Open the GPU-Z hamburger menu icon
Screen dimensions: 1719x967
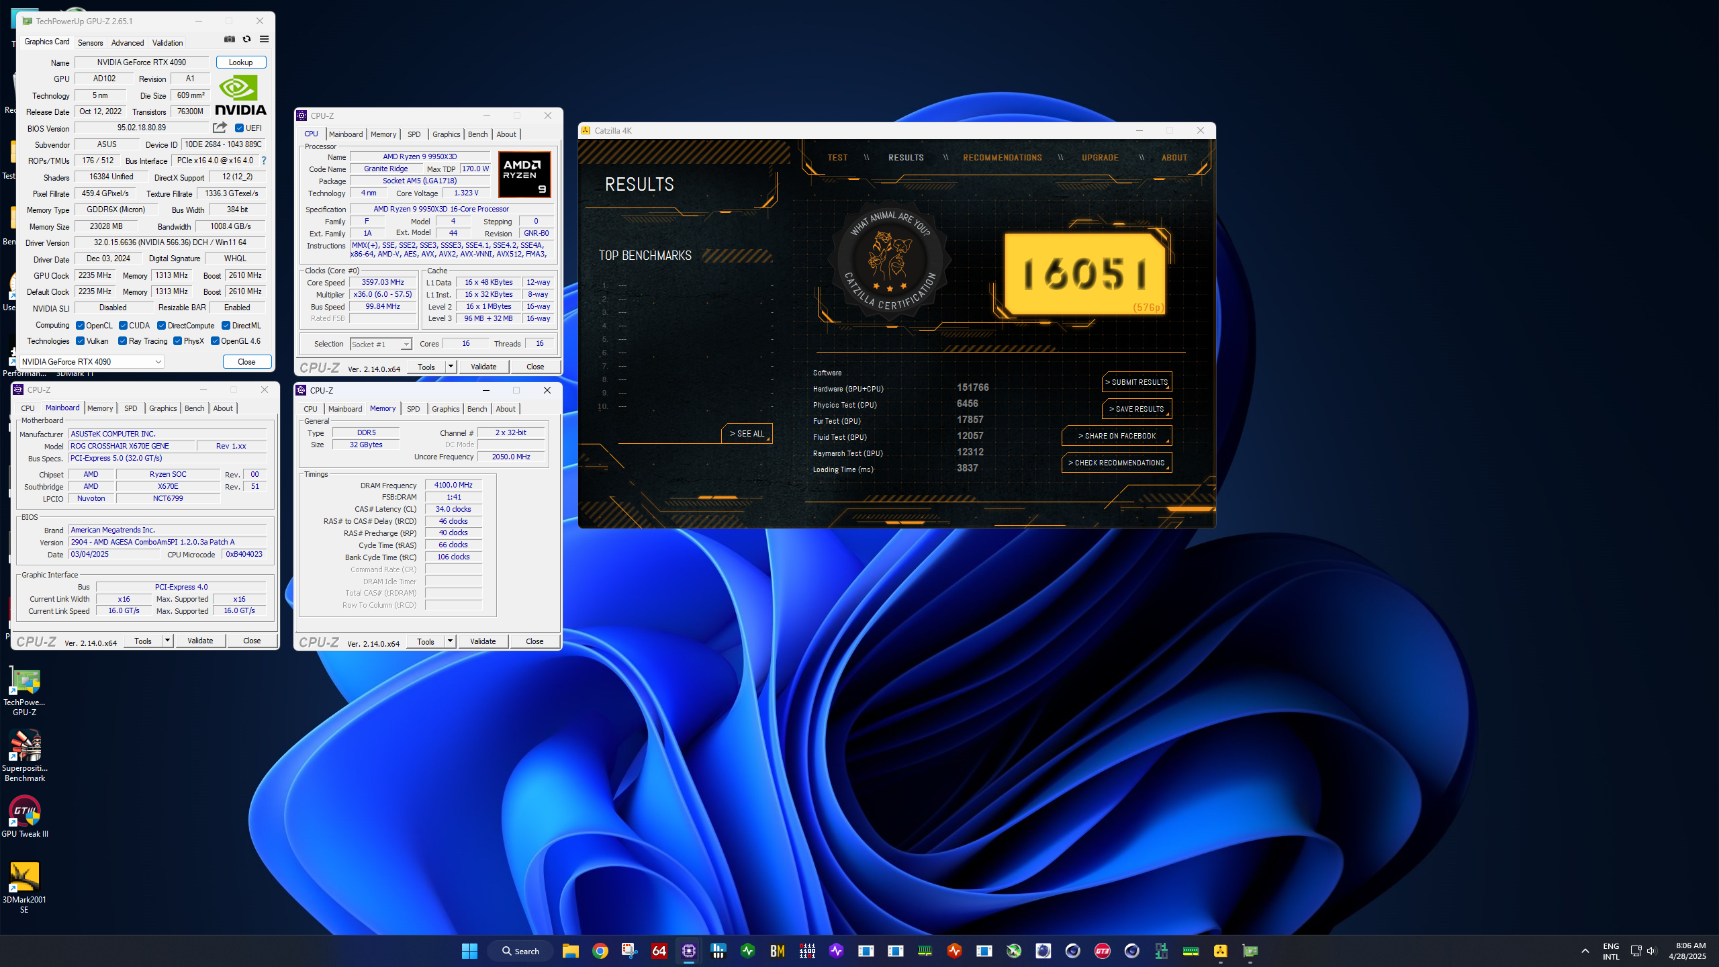point(265,40)
